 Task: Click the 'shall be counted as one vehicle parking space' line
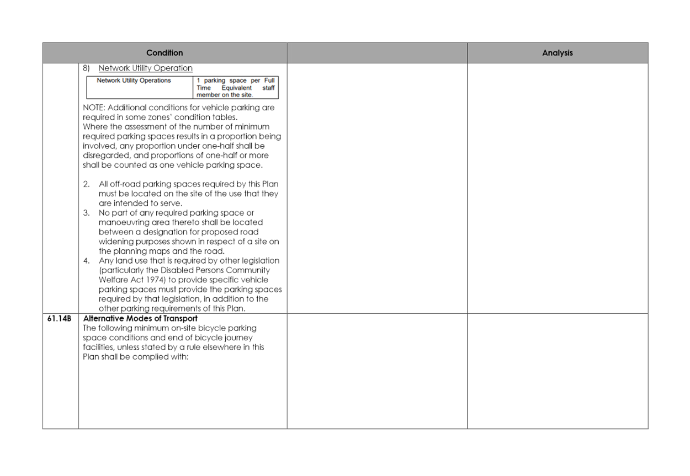[x=173, y=165]
